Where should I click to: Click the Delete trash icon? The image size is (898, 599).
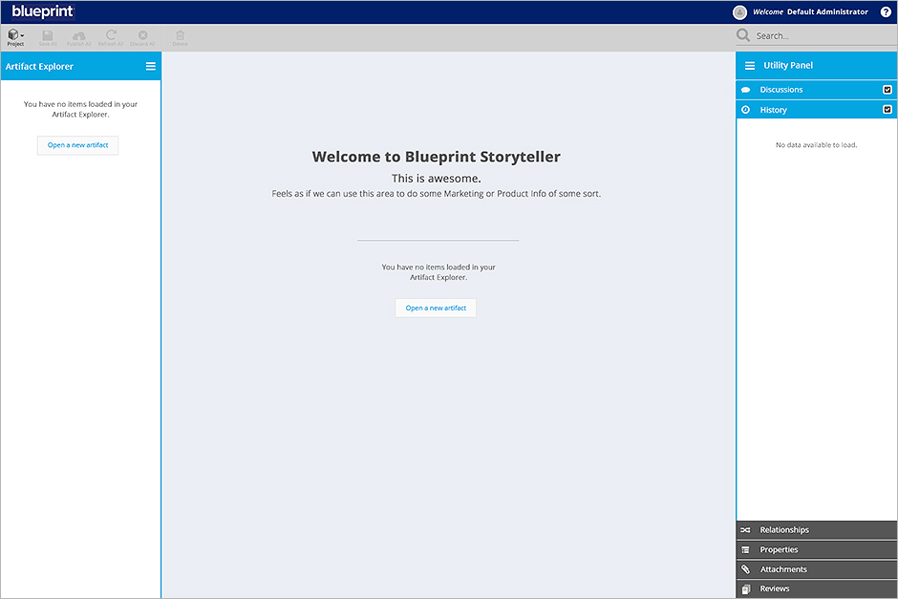(180, 38)
